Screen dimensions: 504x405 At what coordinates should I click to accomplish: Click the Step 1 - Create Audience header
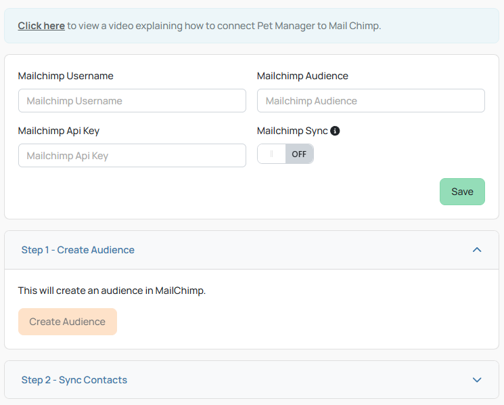tap(252, 250)
